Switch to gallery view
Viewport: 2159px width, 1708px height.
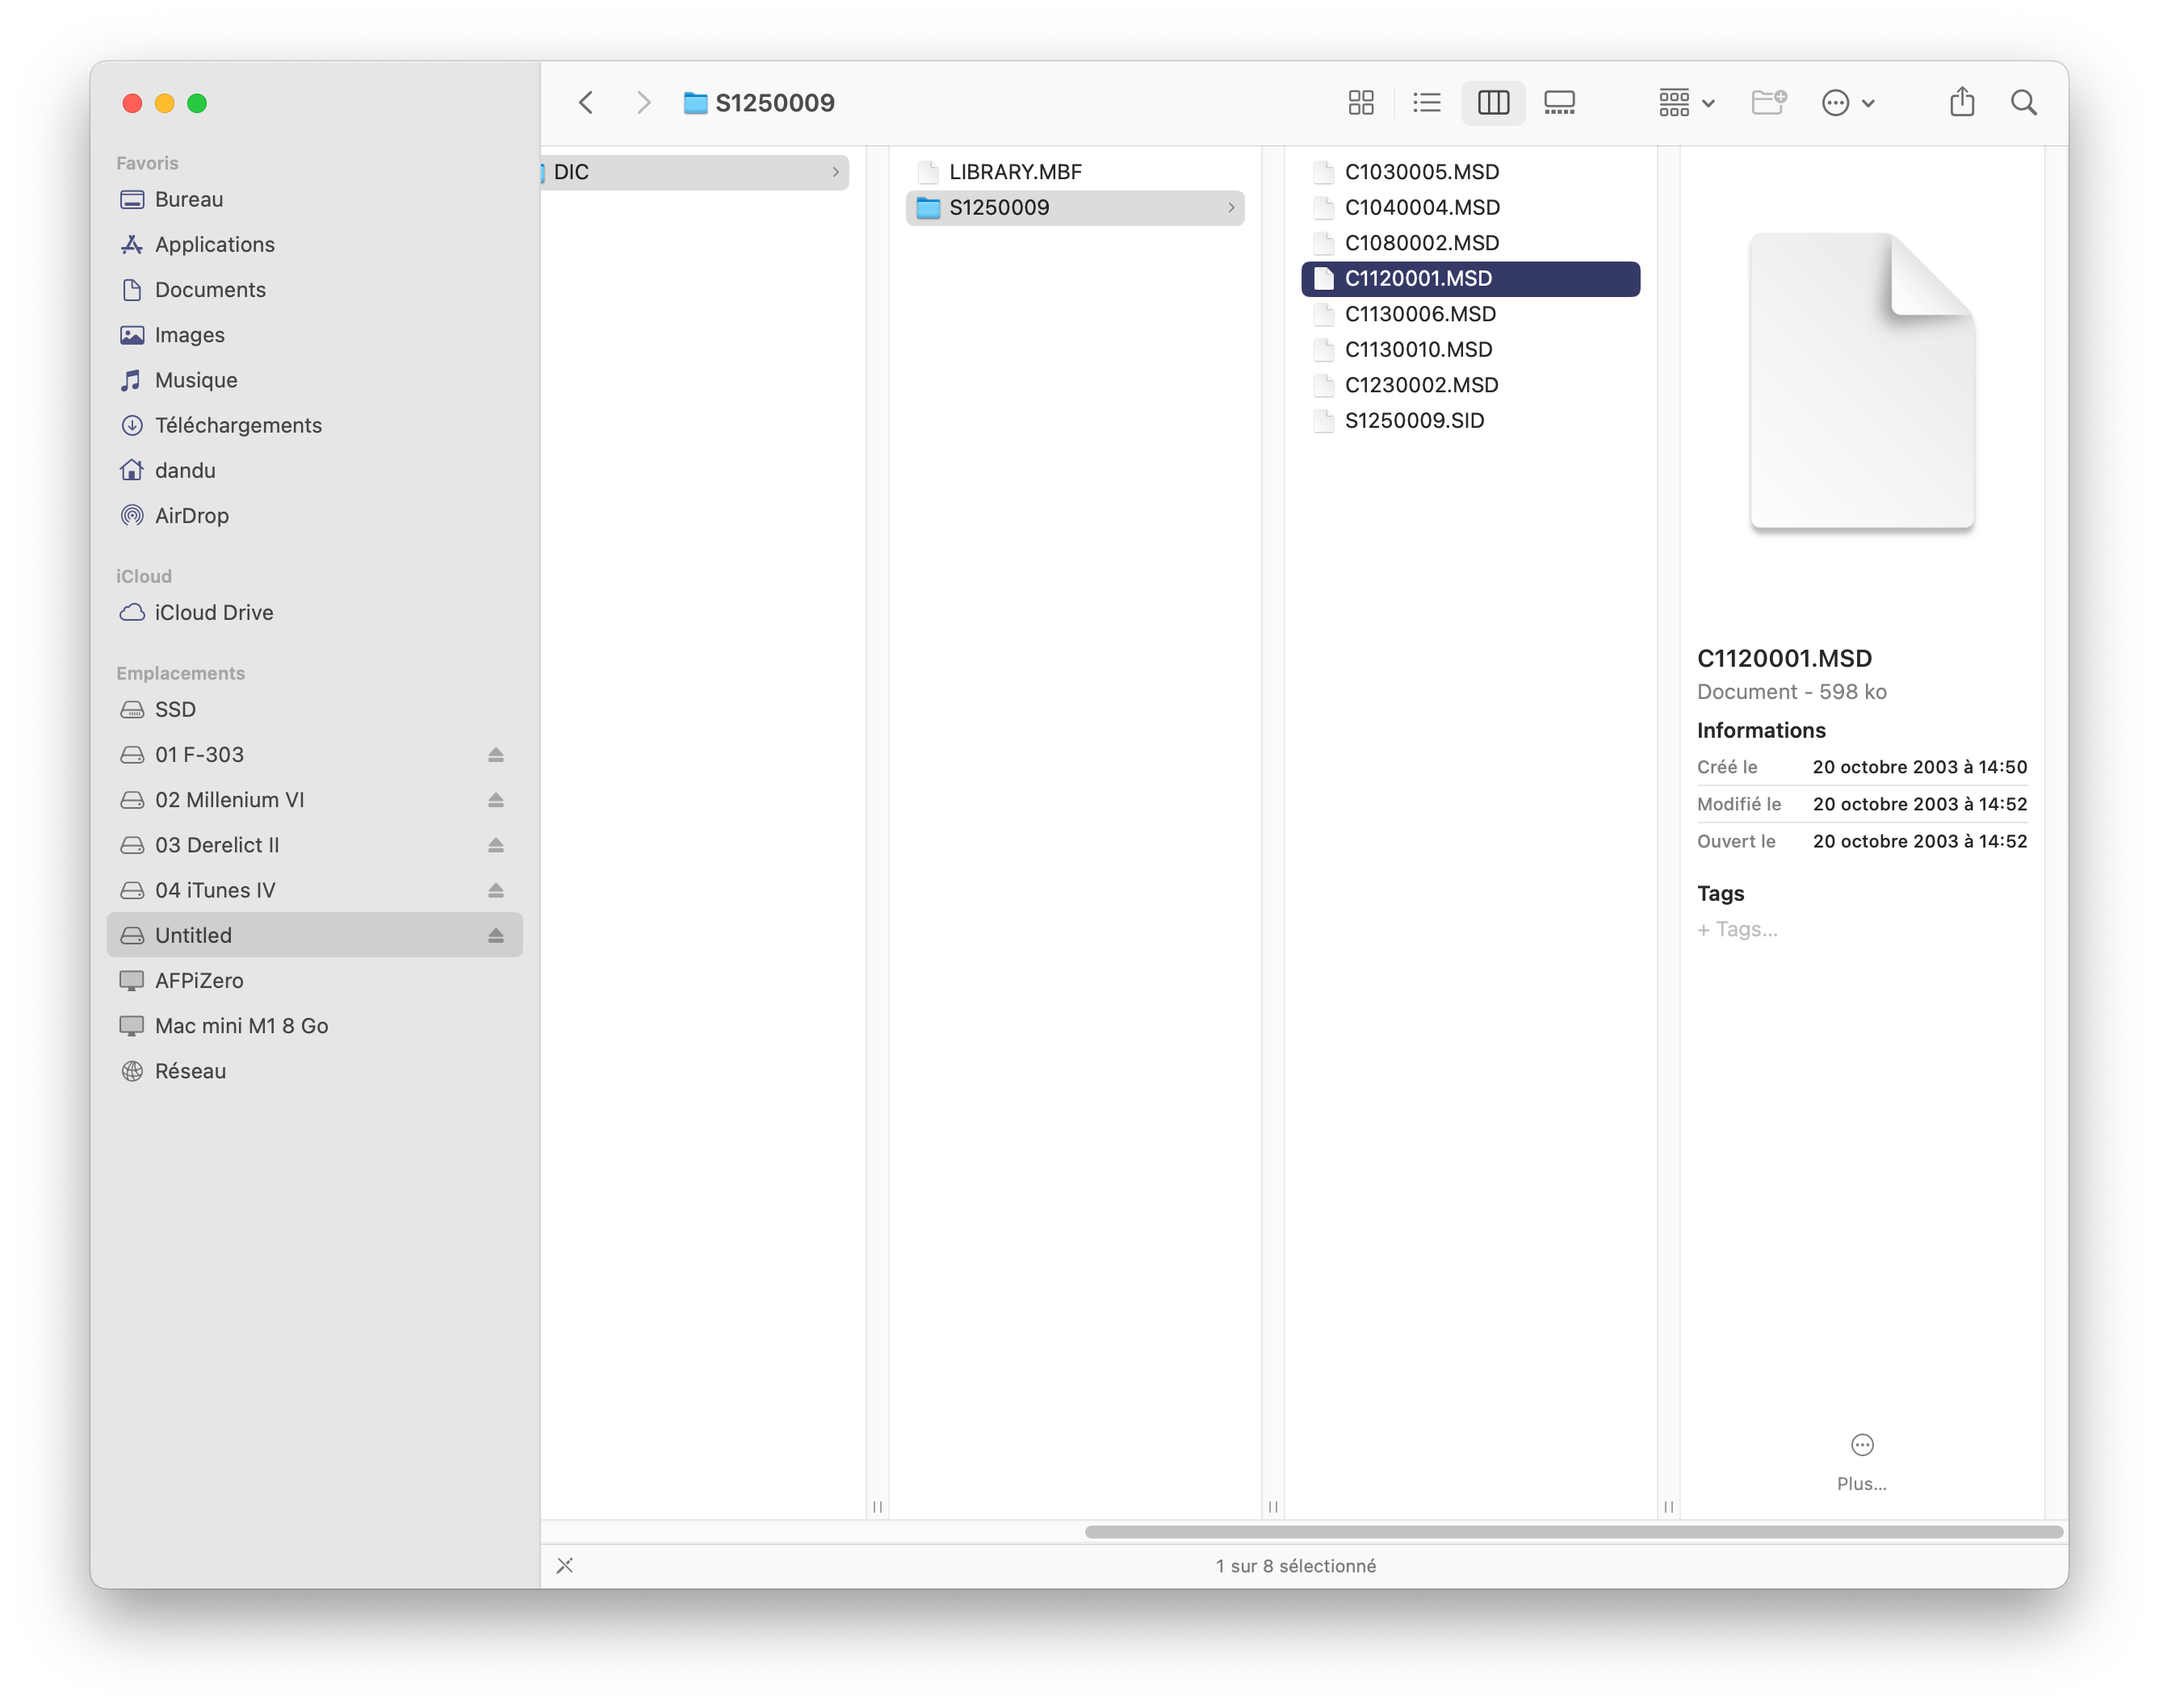pyautogui.click(x=1558, y=102)
